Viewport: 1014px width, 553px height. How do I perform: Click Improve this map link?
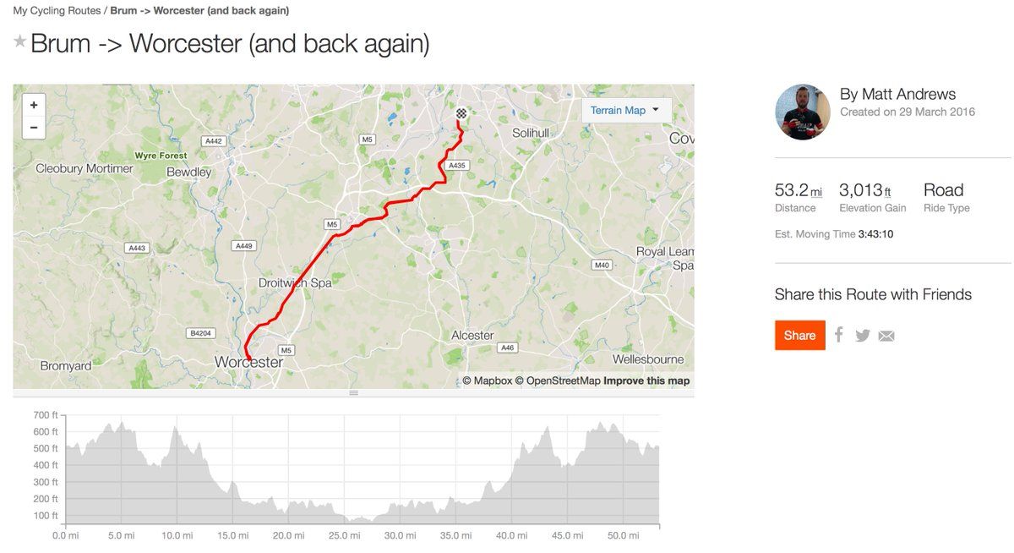(646, 381)
